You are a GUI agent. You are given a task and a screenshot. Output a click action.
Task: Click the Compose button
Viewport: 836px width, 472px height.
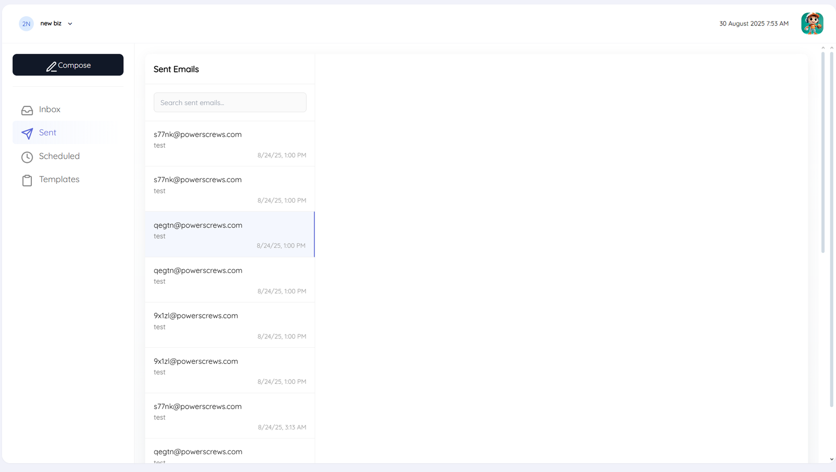pos(68,65)
